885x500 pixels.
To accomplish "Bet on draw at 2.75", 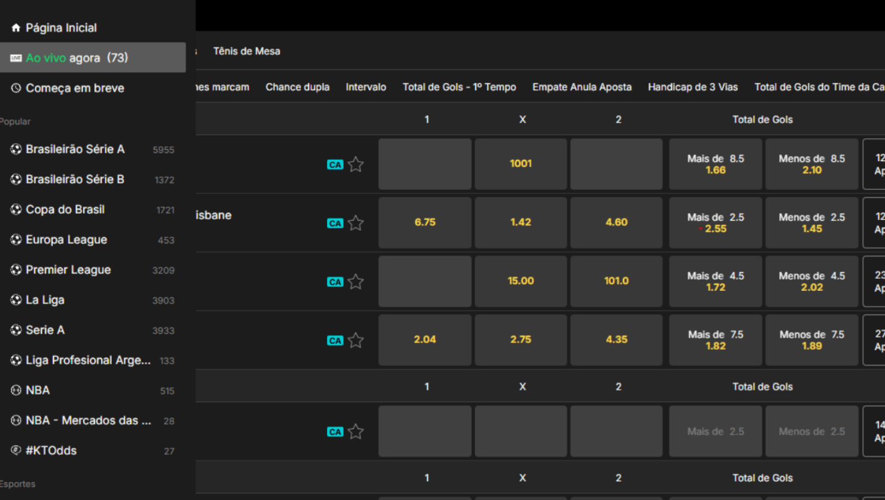I will [521, 340].
